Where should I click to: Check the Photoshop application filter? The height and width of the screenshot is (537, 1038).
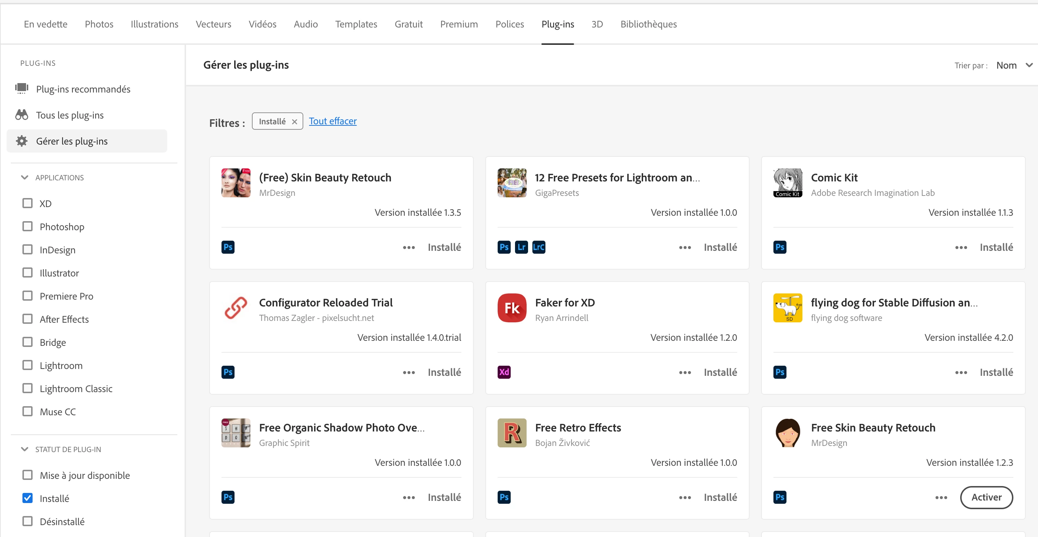28,227
